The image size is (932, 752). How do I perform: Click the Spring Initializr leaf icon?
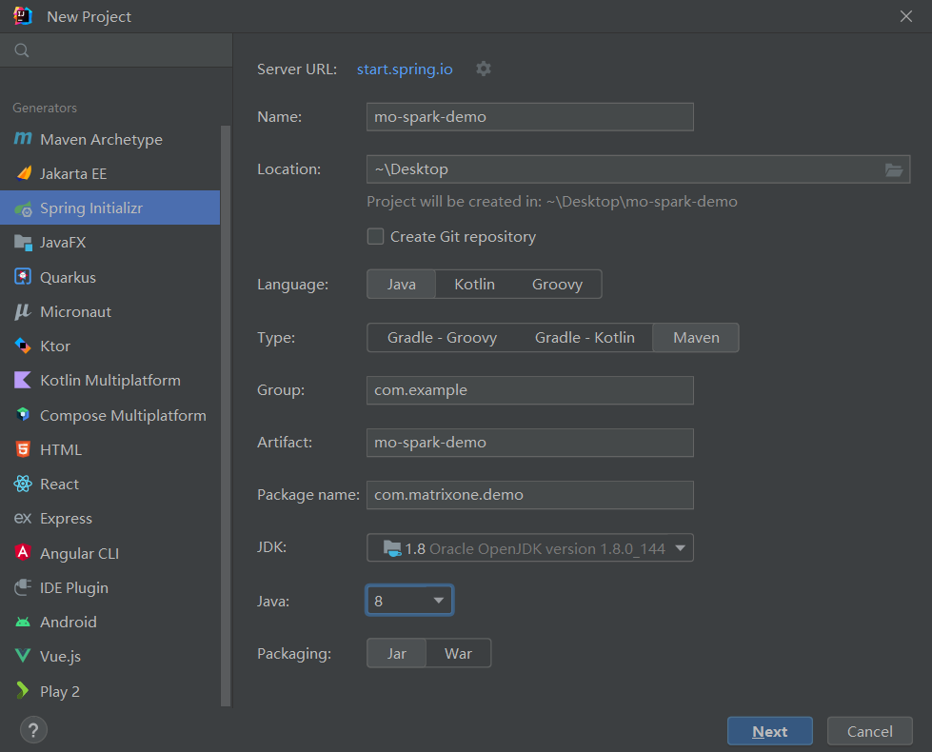(23, 208)
